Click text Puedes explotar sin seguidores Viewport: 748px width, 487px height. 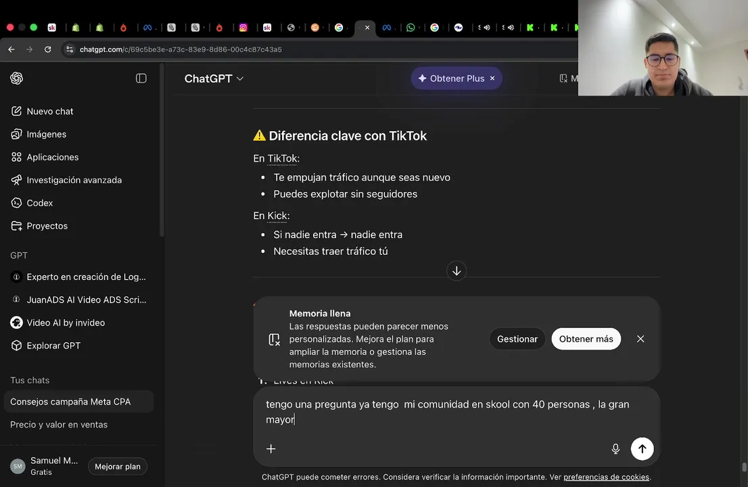(x=346, y=194)
